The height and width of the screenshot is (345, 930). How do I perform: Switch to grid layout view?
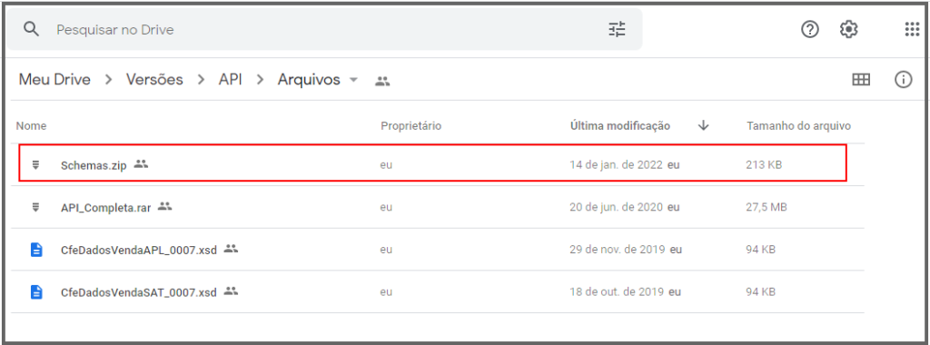(861, 79)
